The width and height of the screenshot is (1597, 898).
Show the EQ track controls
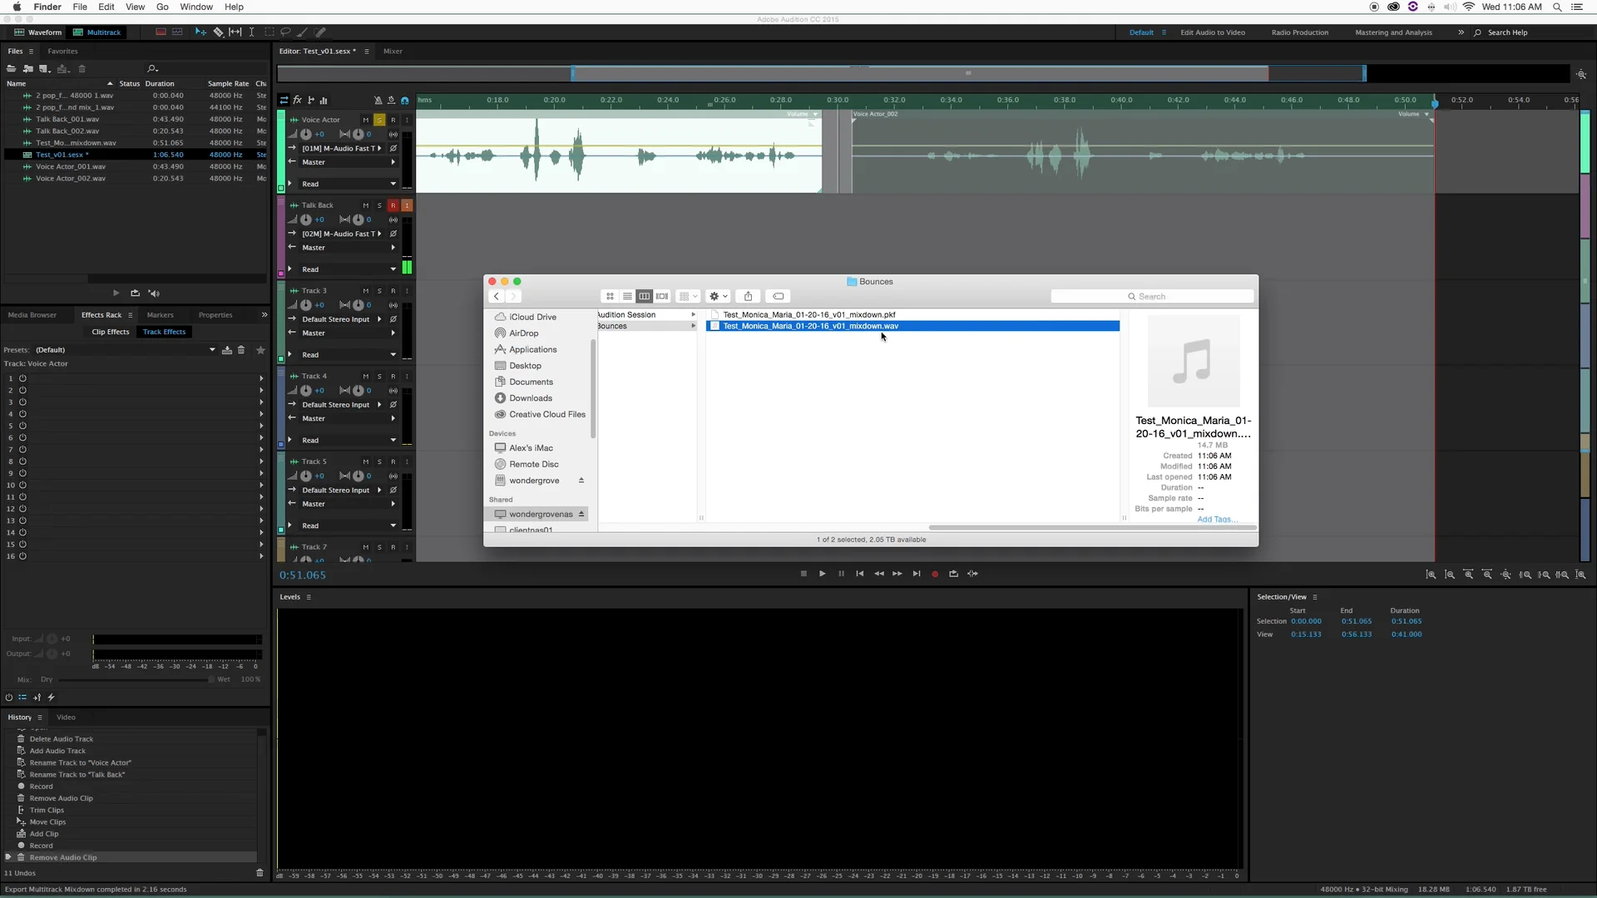(324, 101)
